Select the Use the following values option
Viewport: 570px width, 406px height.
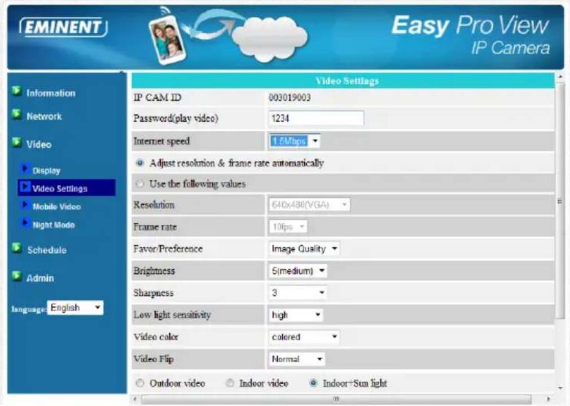click(x=139, y=184)
